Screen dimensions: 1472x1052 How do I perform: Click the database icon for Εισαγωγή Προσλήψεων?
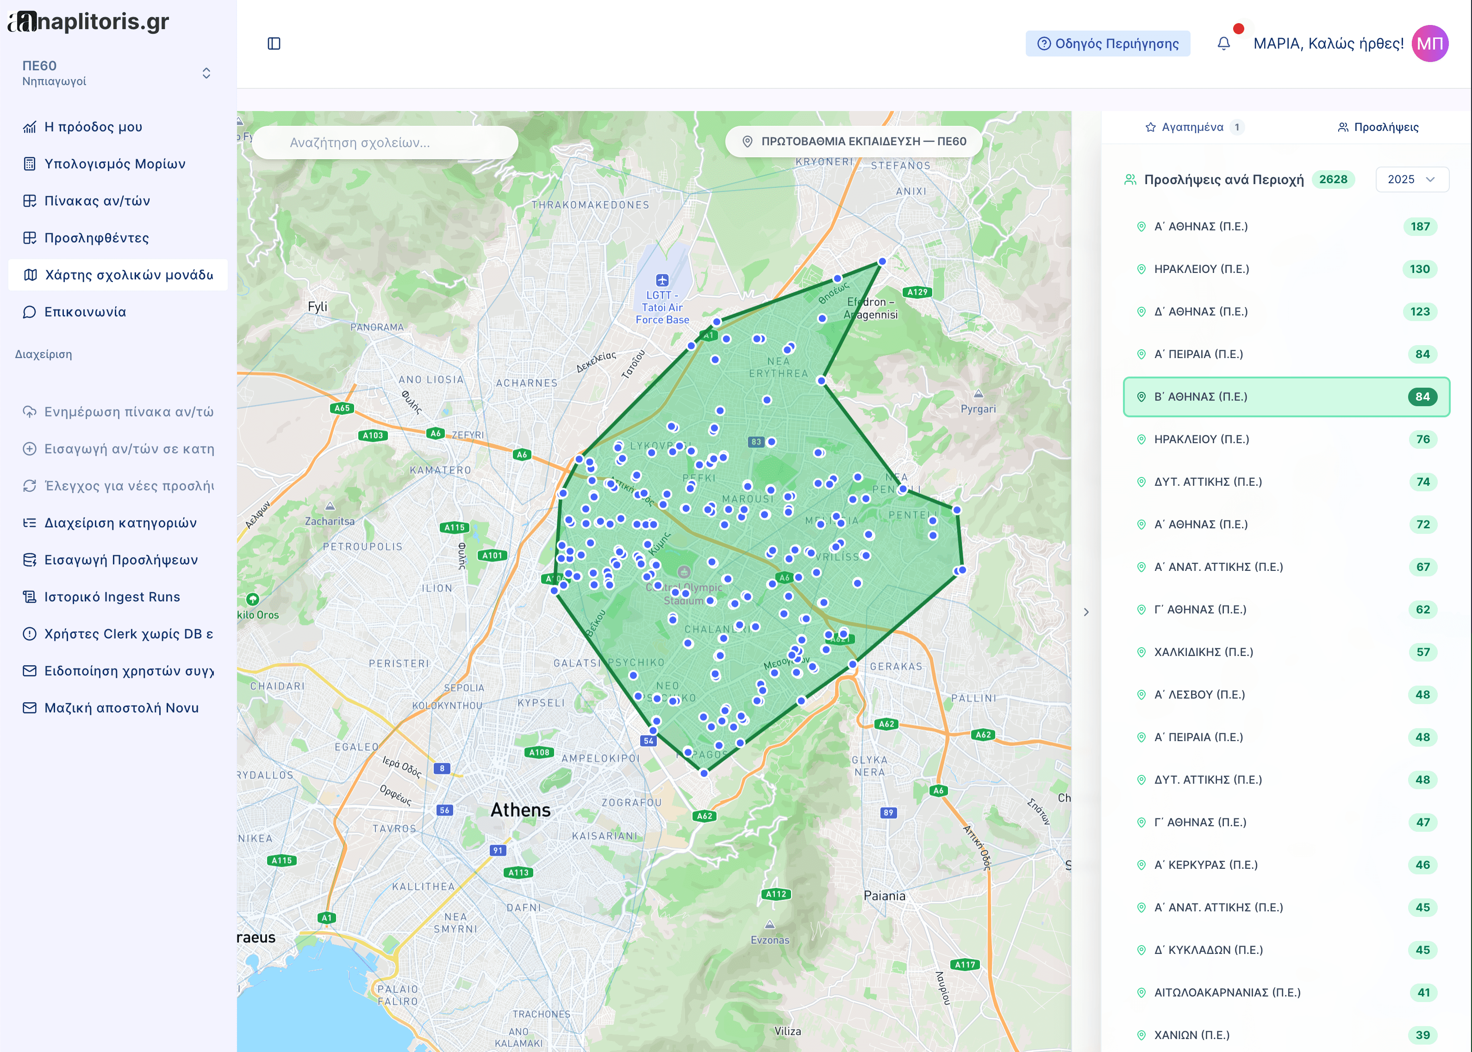pos(30,560)
